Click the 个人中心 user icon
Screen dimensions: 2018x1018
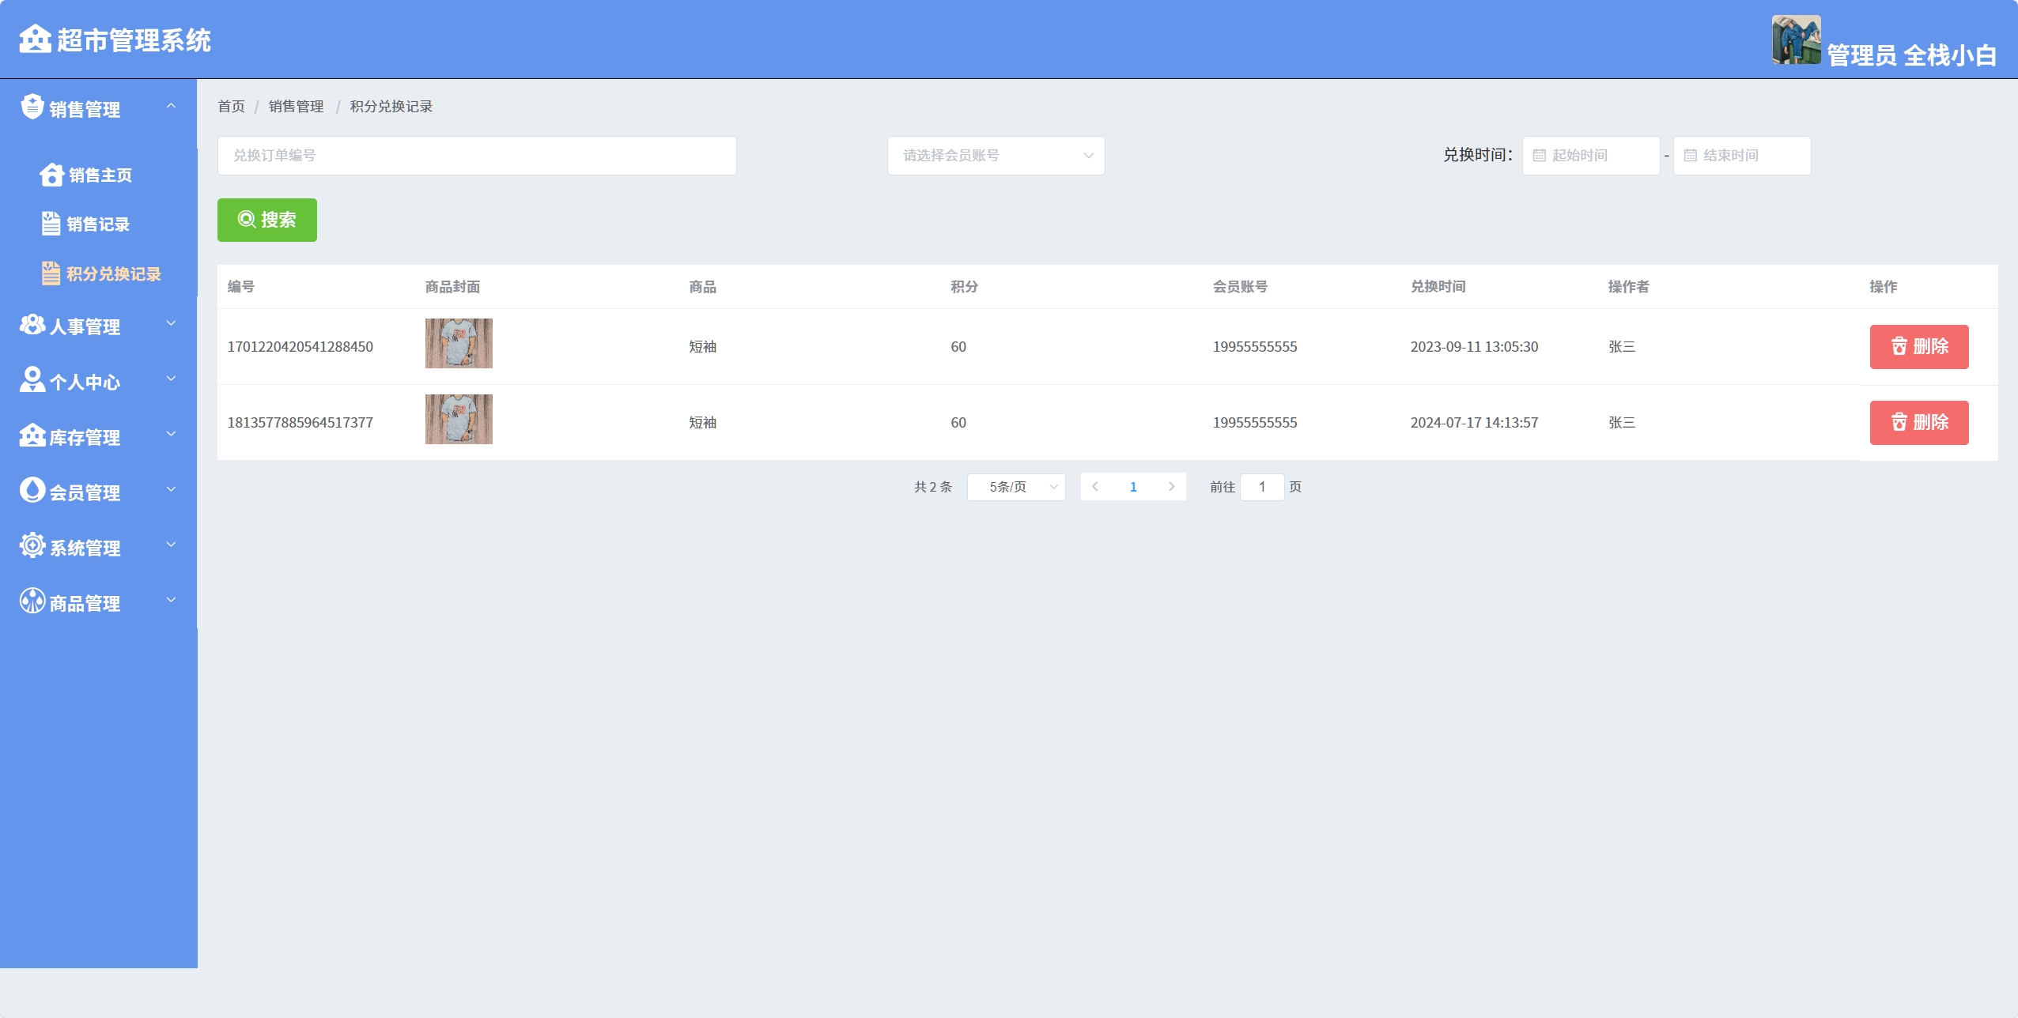click(32, 380)
